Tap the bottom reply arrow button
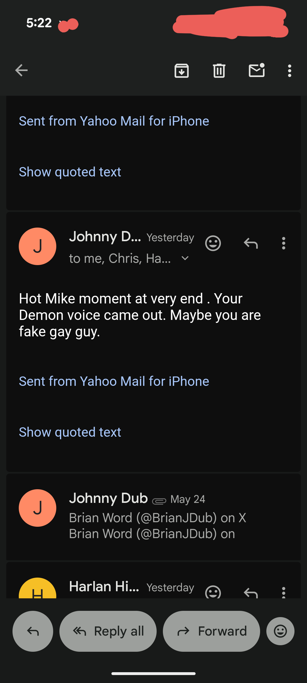The image size is (307, 683). point(33,631)
